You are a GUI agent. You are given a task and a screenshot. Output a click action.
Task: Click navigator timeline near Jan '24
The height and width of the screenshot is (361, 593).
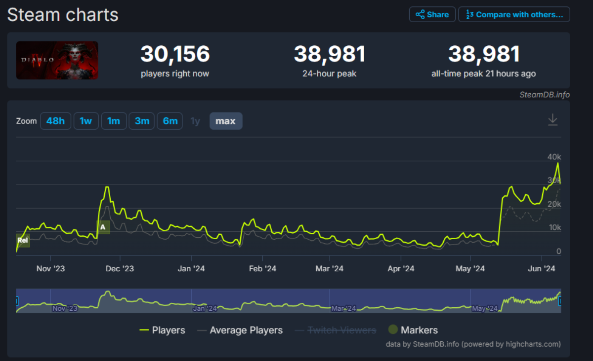[x=205, y=309]
